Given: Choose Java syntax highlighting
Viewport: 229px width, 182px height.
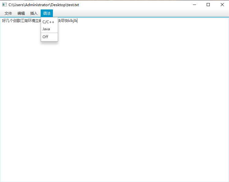Looking at the screenshot, I should tap(49, 29).
